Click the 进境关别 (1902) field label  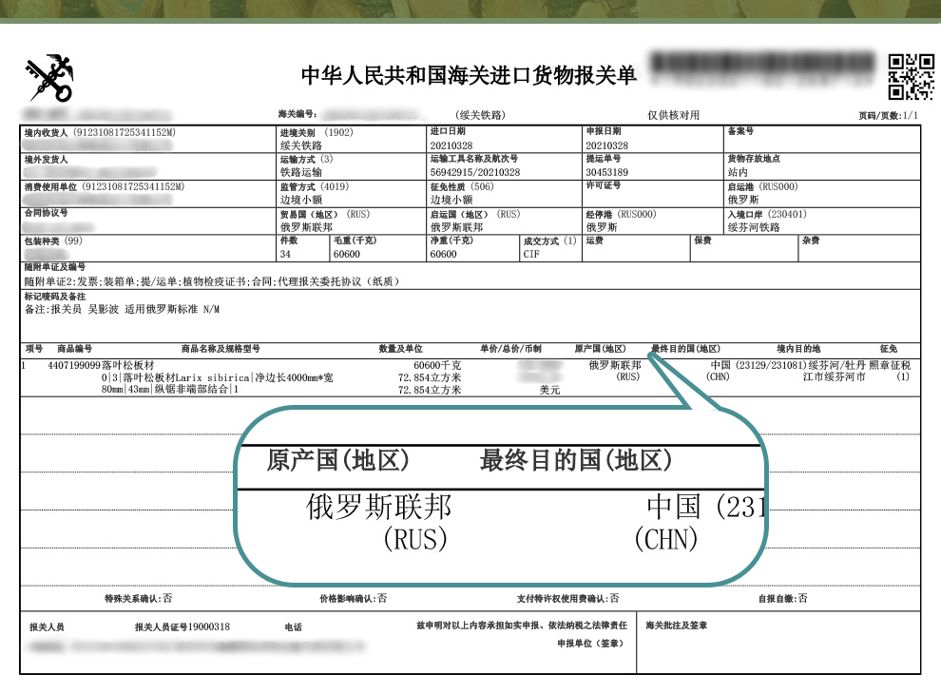[317, 132]
